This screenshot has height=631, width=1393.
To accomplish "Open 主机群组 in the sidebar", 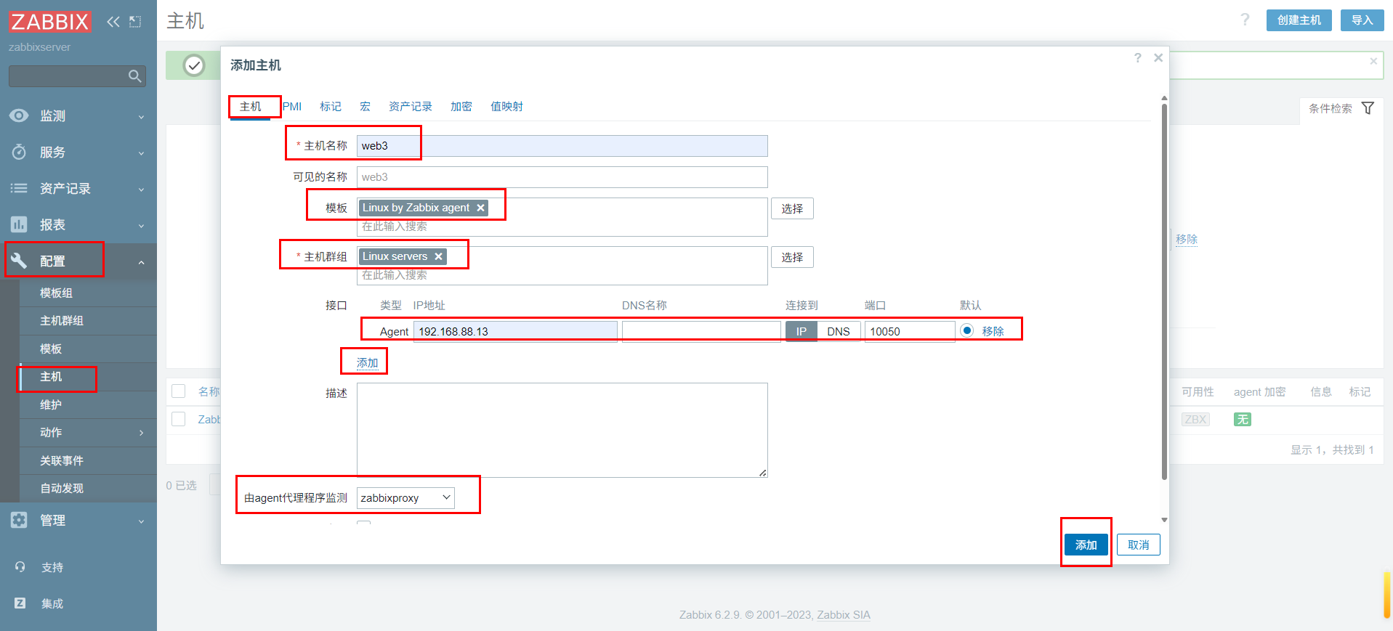I will tap(62, 321).
